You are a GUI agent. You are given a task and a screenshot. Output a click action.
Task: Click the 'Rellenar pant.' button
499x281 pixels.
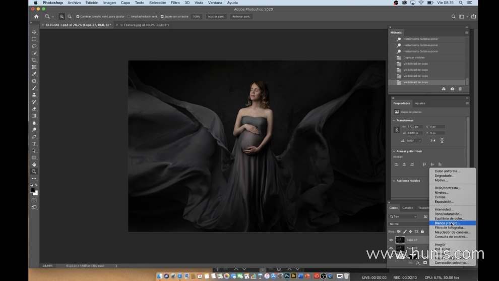click(x=241, y=17)
